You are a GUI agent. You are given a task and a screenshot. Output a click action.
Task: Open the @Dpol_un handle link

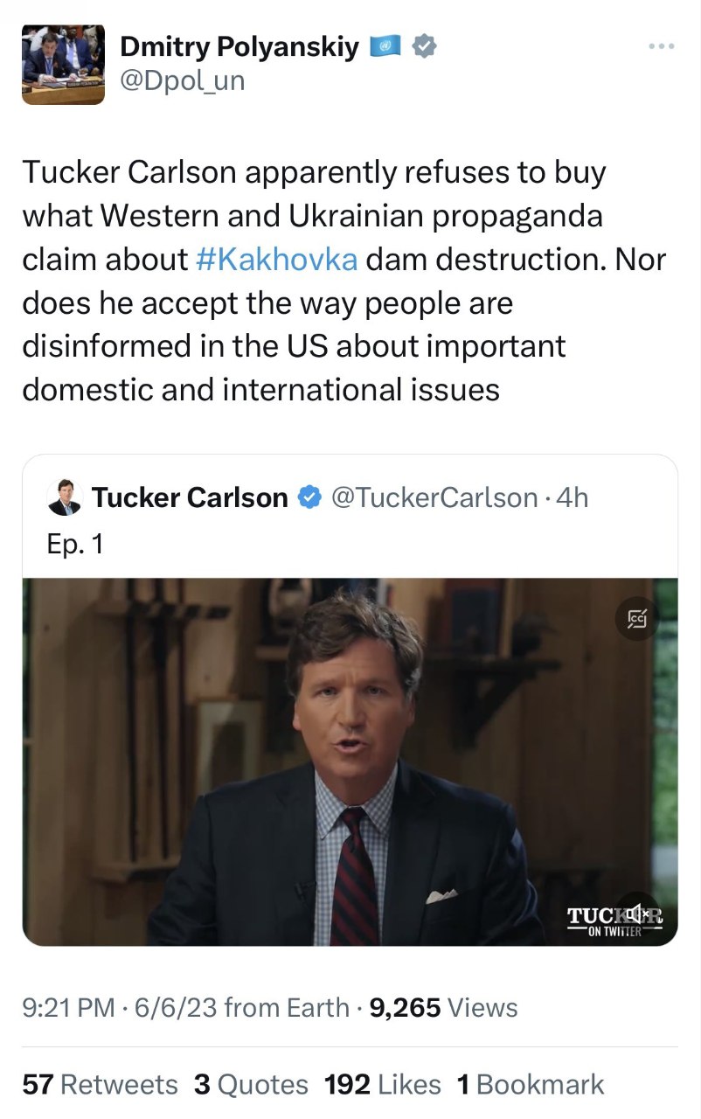click(x=183, y=81)
